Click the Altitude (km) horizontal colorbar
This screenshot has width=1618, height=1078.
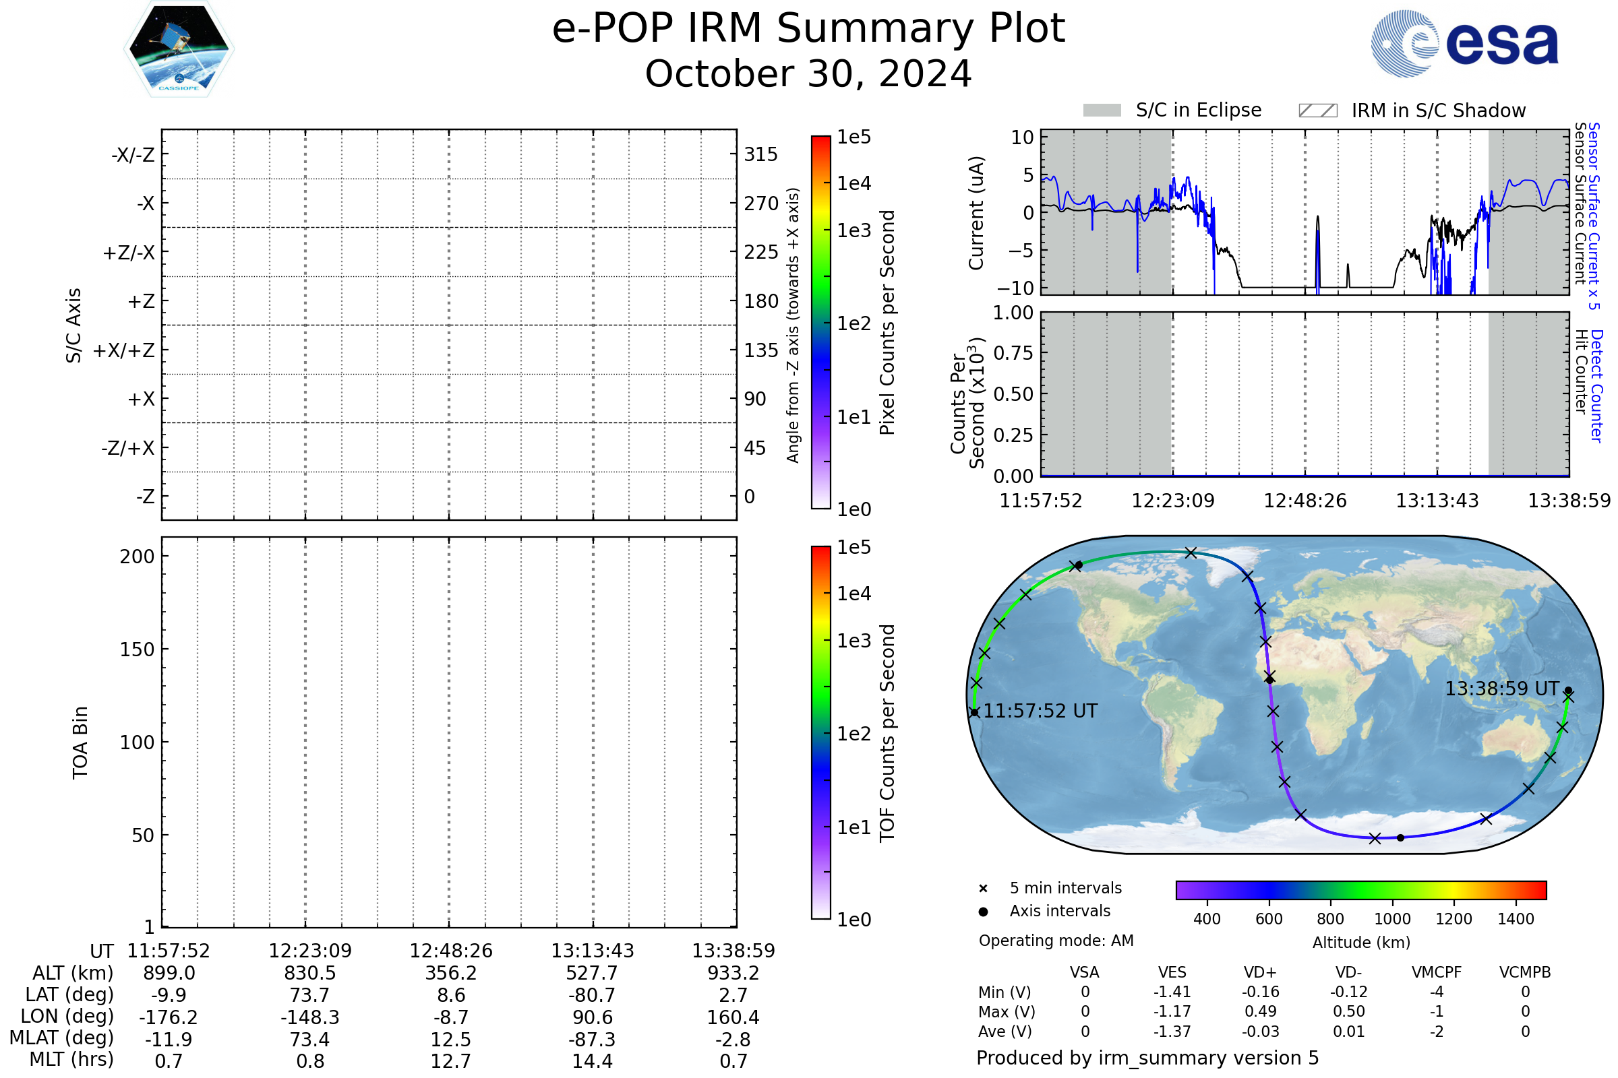click(1360, 890)
